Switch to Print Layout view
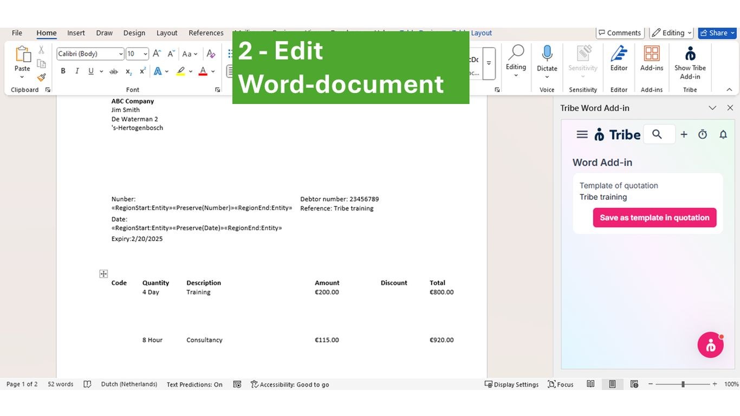Viewport: 740px width, 416px height. click(612, 384)
